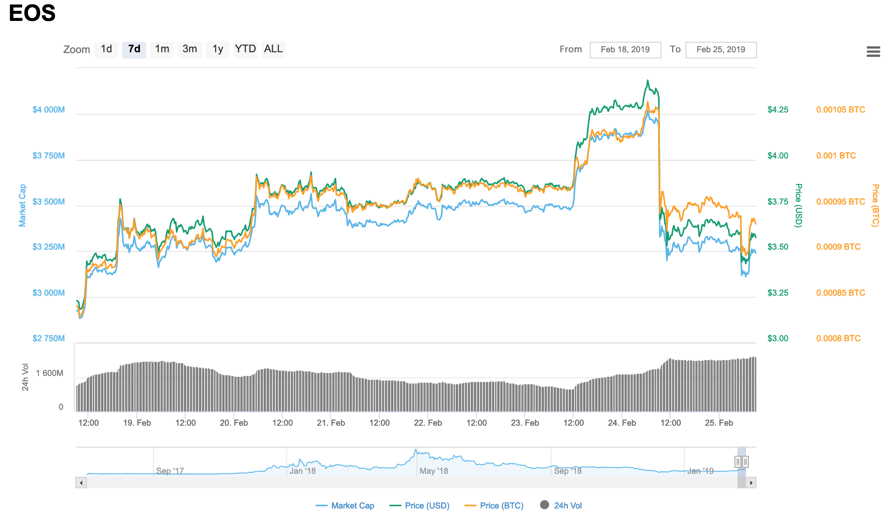The height and width of the screenshot is (516, 888).
Task: Click the navigator right scroll arrow
Action: [751, 483]
